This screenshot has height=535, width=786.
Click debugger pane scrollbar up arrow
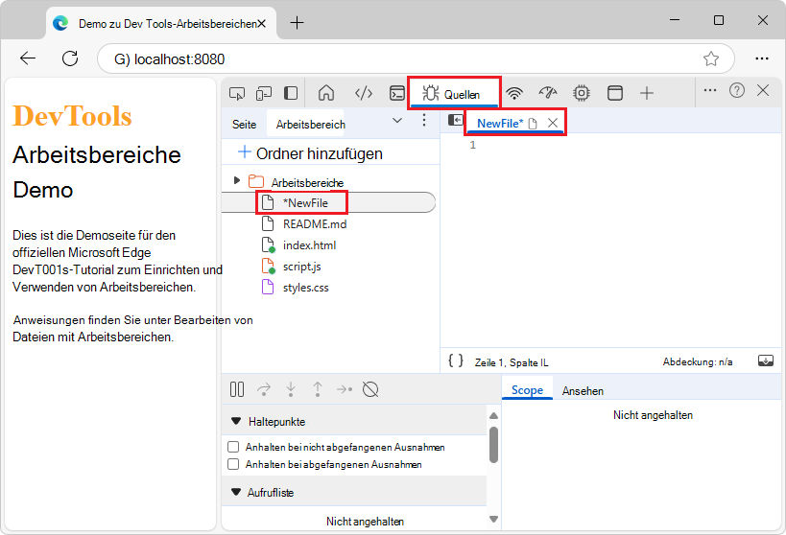pyautogui.click(x=493, y=416)
